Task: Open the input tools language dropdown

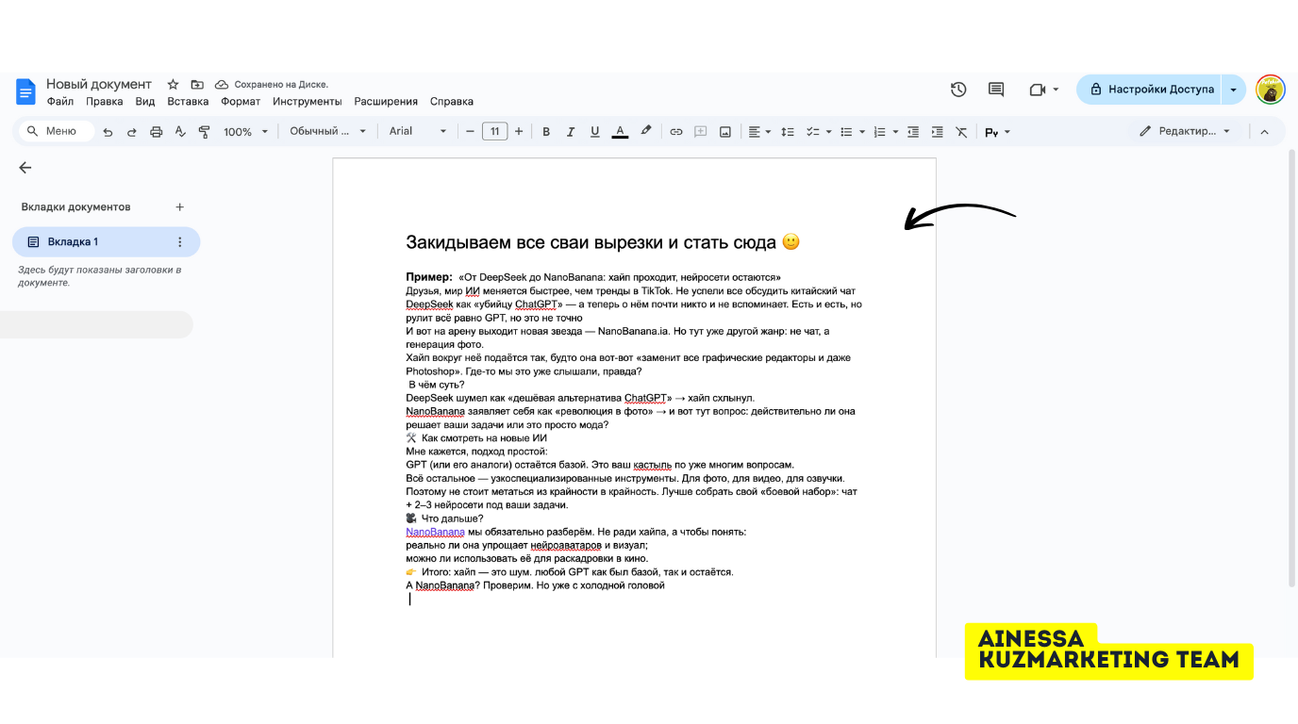Action: [997, 132]
